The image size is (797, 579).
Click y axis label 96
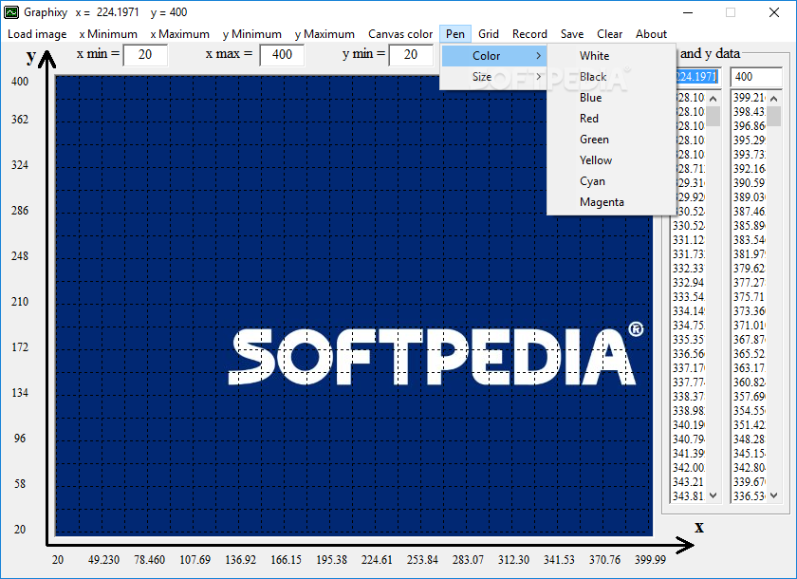20,439
